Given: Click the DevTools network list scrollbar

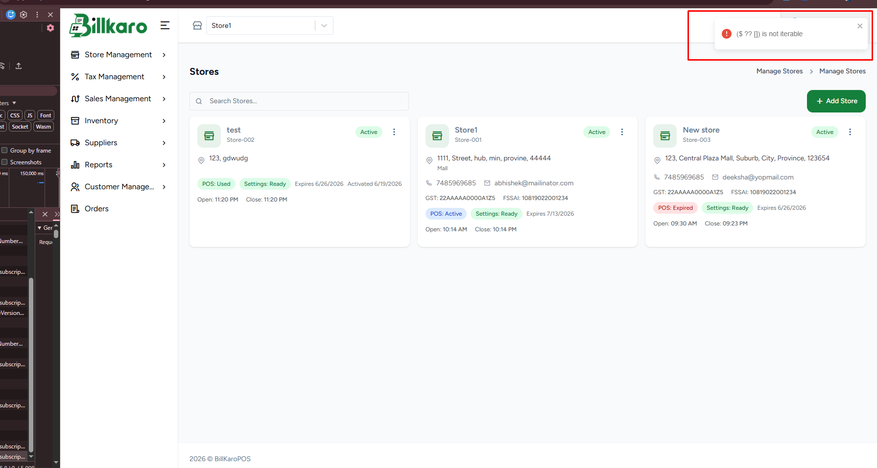Looking at the screenshot, I should click(31, 365).
